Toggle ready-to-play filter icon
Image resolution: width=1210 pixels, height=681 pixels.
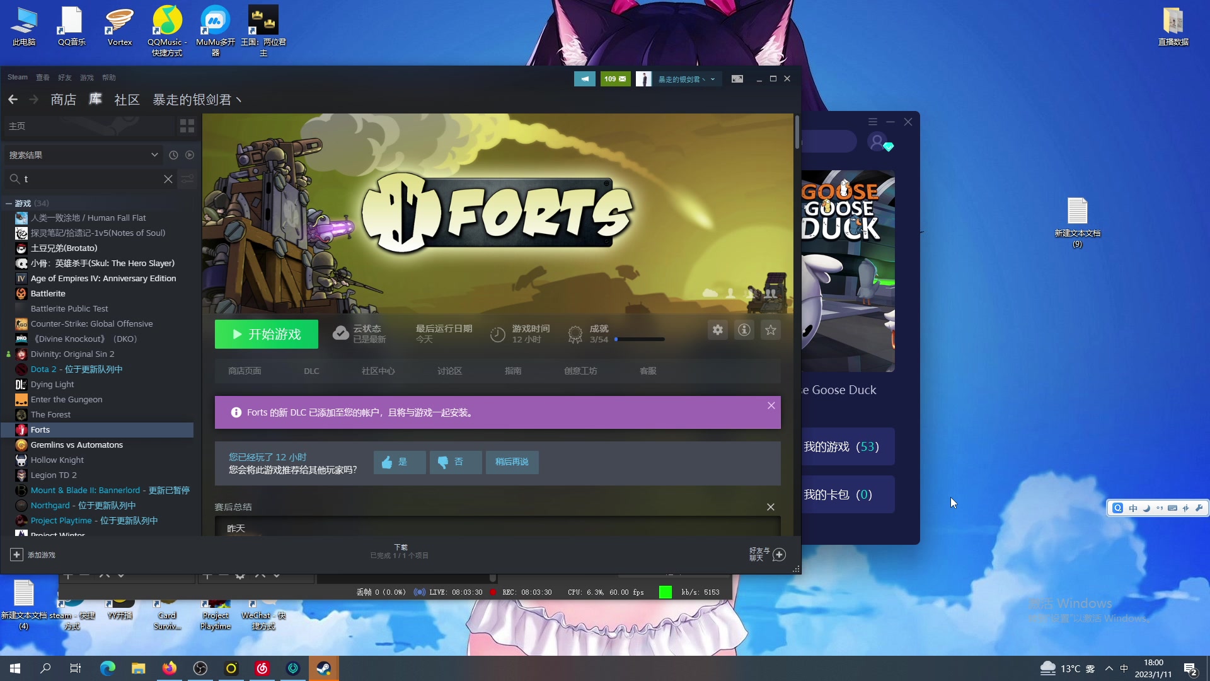coord(190,155)
